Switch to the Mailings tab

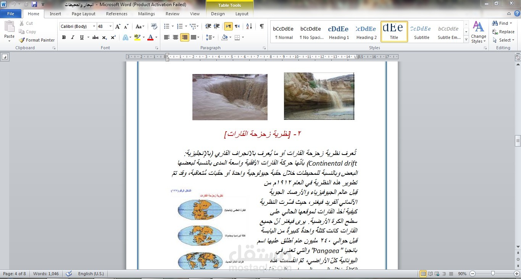[147, 14]
